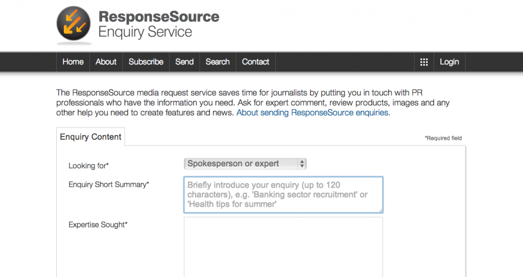Select the Enquiry Content tab
The width and height of the screenshot is (523, 277).
pyautogui.click(x=91, y=137)
